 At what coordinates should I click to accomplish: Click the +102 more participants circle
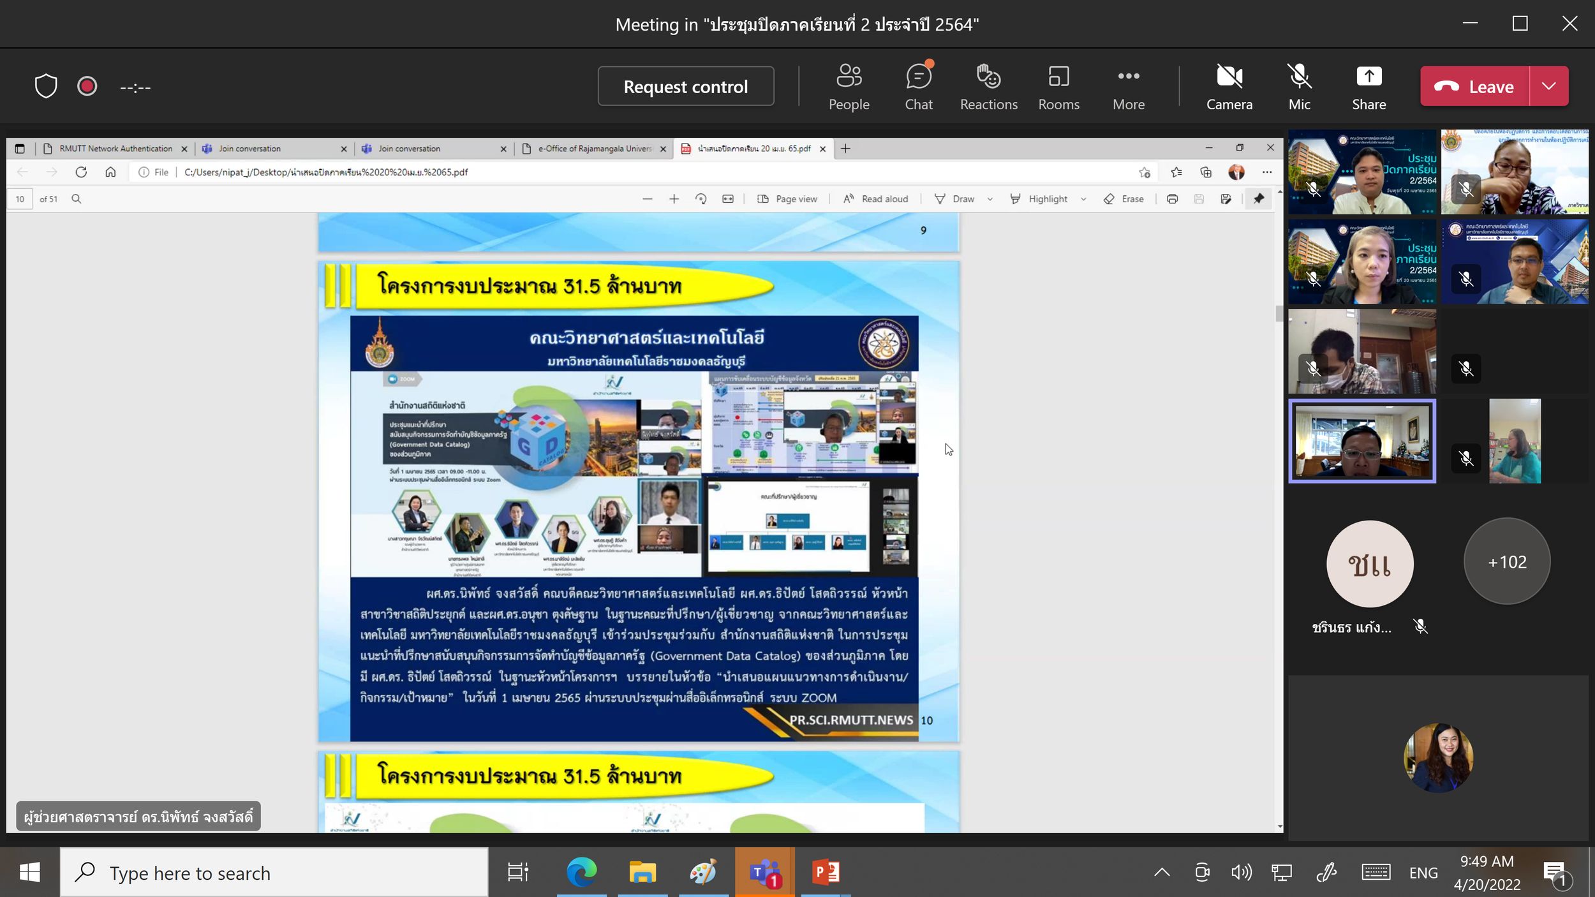point(1507,561)
